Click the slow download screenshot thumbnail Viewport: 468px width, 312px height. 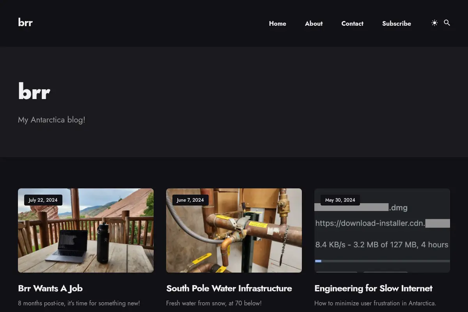point(382,230)
